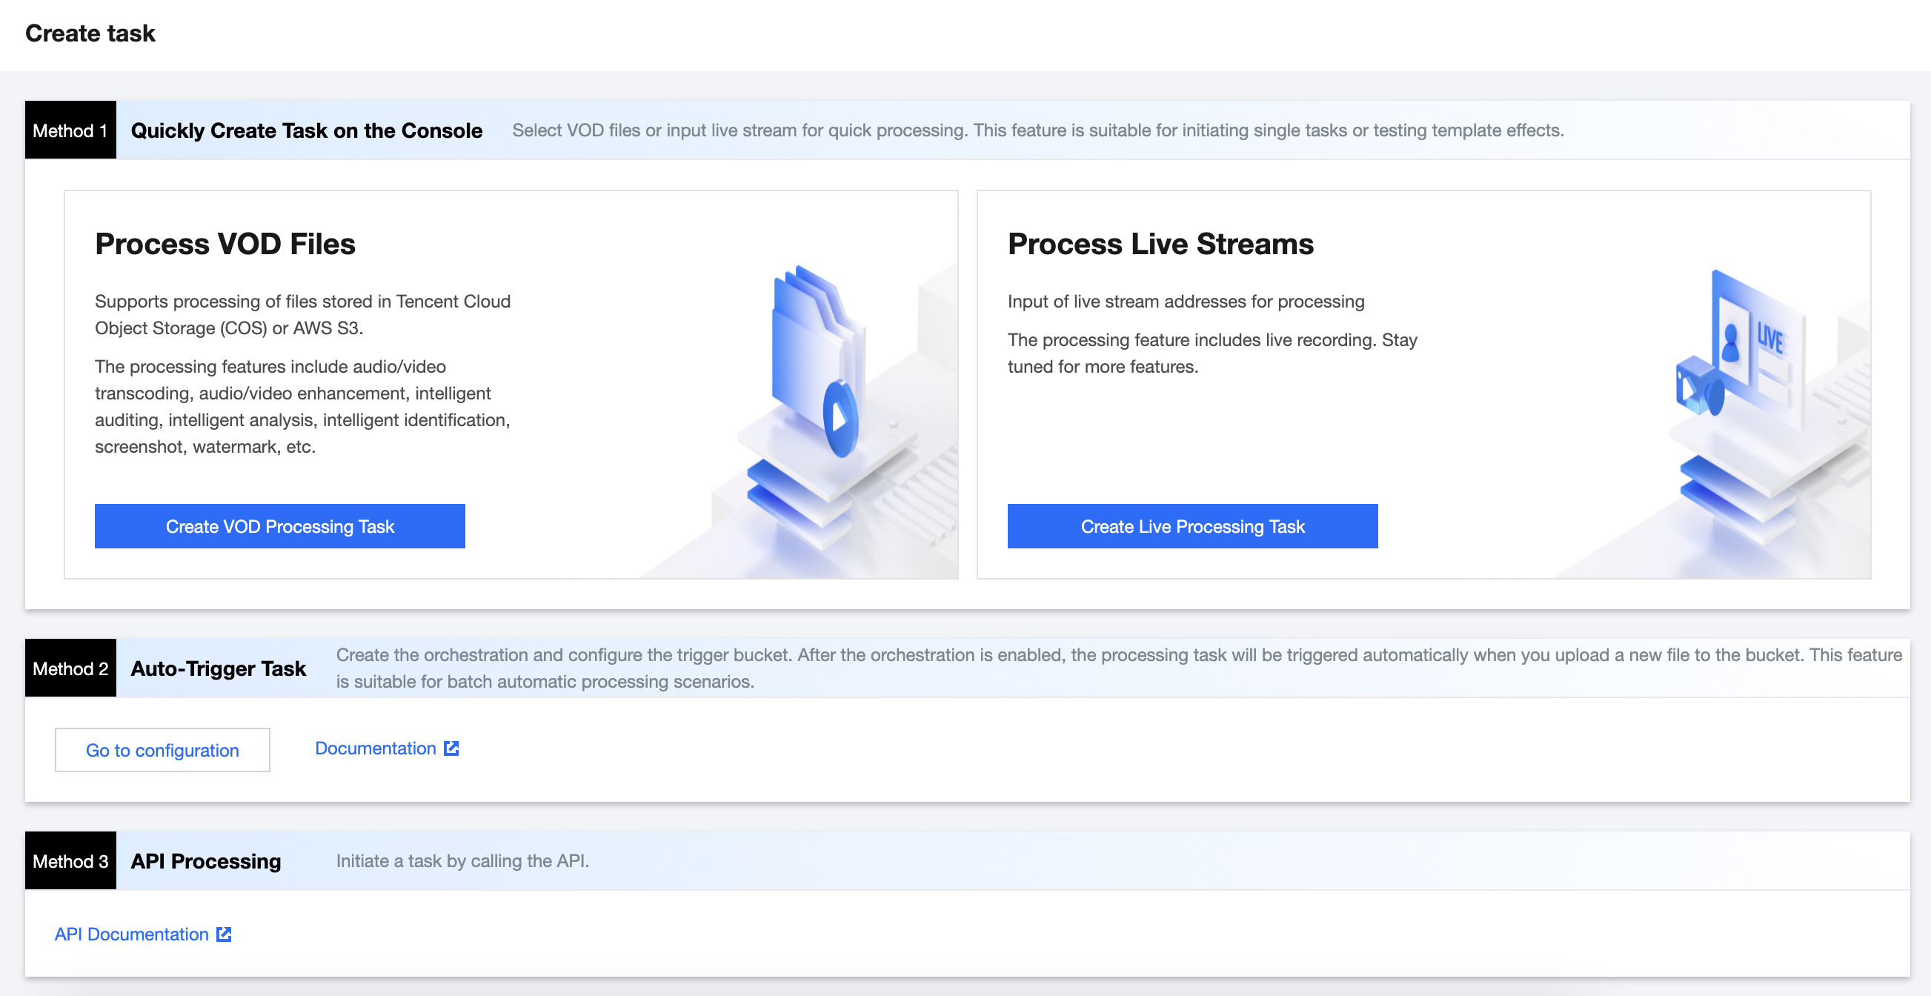This screenshot has width=1931, height=996.
Task: Select the Method 3 black label
Action: pos(70,860)
